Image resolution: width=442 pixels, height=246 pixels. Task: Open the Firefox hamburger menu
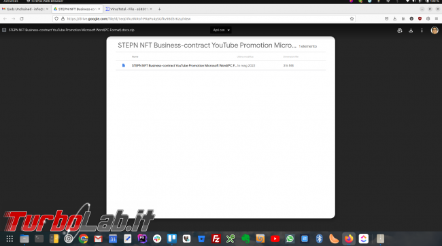[437, 19]
